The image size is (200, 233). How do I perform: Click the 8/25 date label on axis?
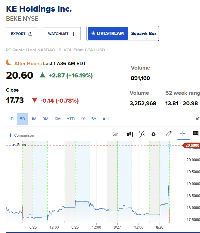pyautogui.click(x=33, y=227)
